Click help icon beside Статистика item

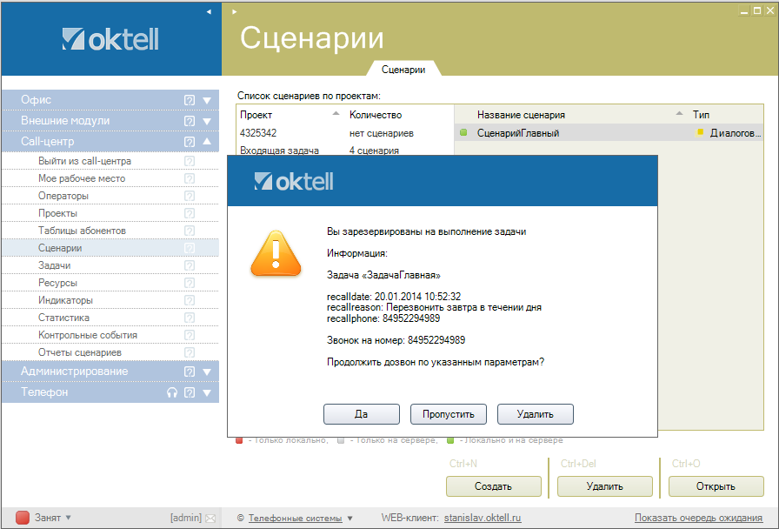[190, 318]
